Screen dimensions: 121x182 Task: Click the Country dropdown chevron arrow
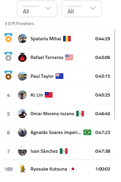tap(93, 8)
